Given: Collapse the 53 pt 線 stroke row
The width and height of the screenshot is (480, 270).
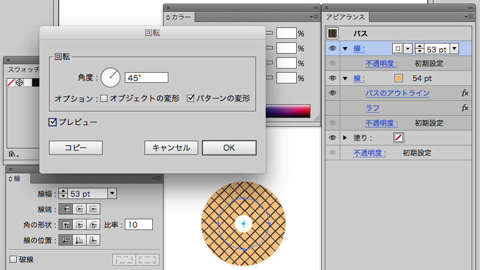Looking at the screenshot, I should click(345, 49).
